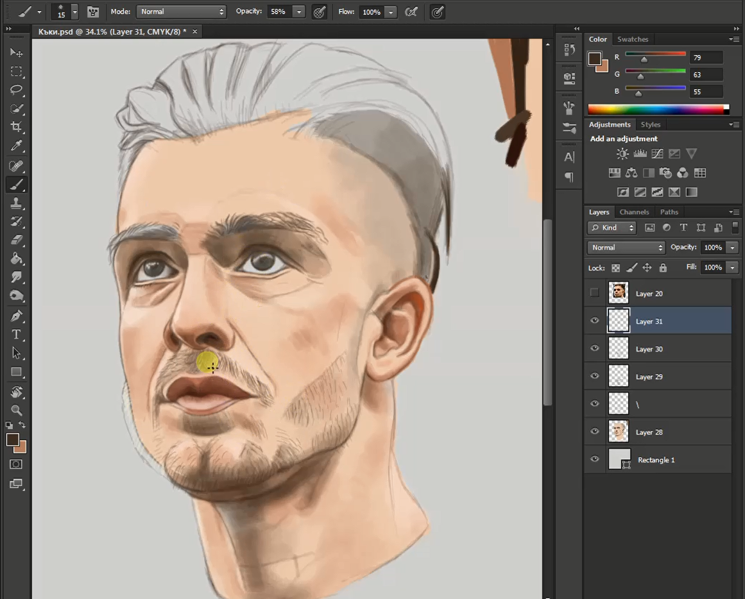
Task: Select the Layer 28 thumbnail
Action: pos(619,432)
